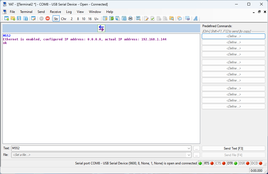This screenshot has width=268, height=174.
Task: Click the ok response line in monitor
Action: [5, 43]
